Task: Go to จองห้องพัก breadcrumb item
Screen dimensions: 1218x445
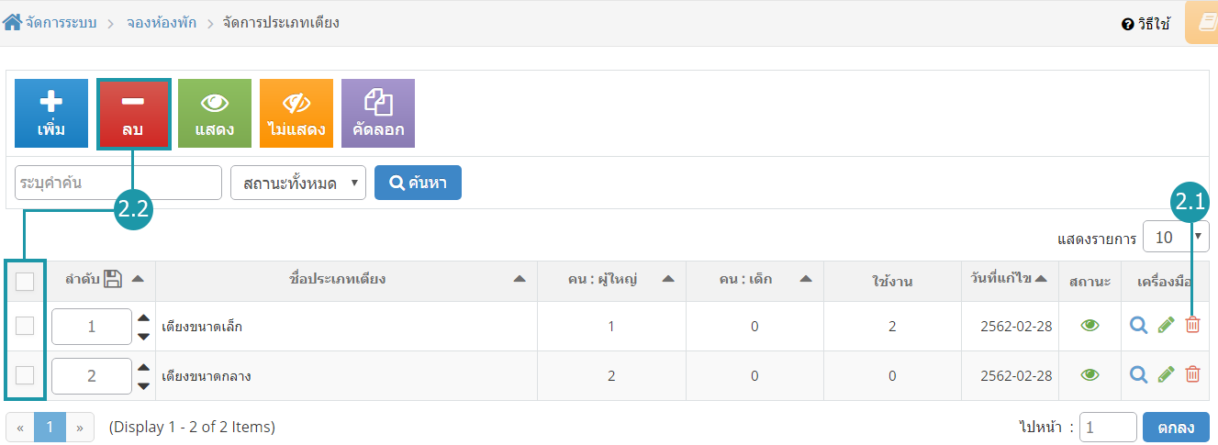Action: [160, 22]
